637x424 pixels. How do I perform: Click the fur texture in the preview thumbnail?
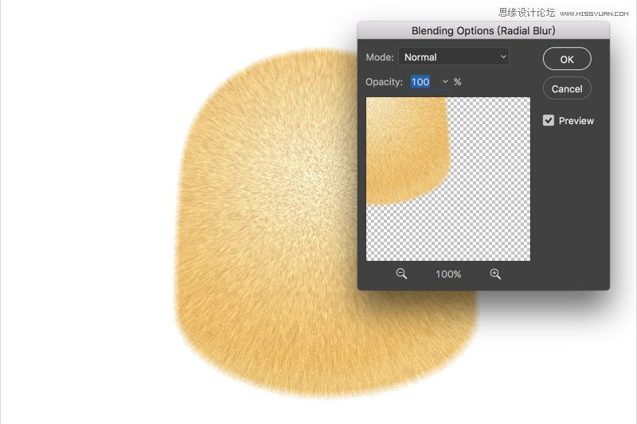[x=402, y=150]
